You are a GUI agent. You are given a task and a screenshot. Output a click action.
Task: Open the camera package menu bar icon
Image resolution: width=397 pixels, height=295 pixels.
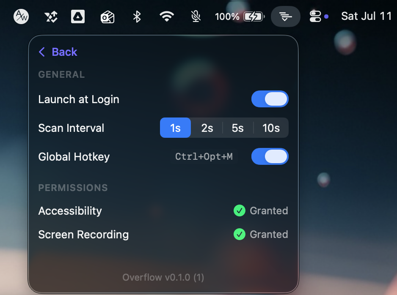[108, 17]
